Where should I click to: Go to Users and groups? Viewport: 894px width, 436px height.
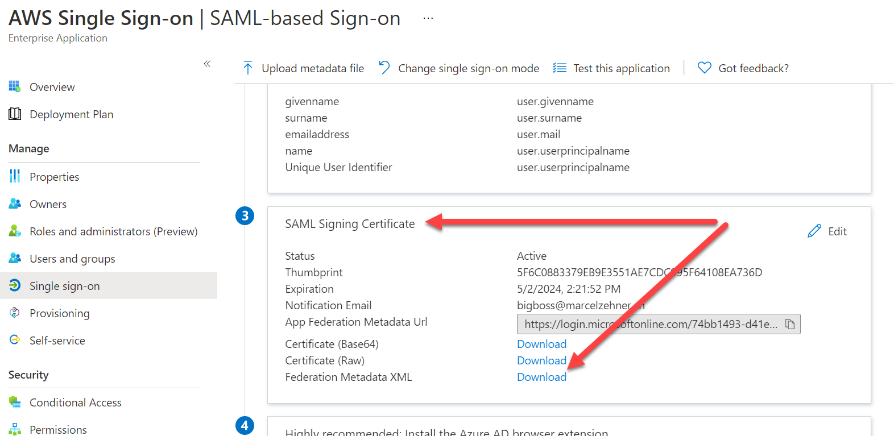tap(72, 259)
